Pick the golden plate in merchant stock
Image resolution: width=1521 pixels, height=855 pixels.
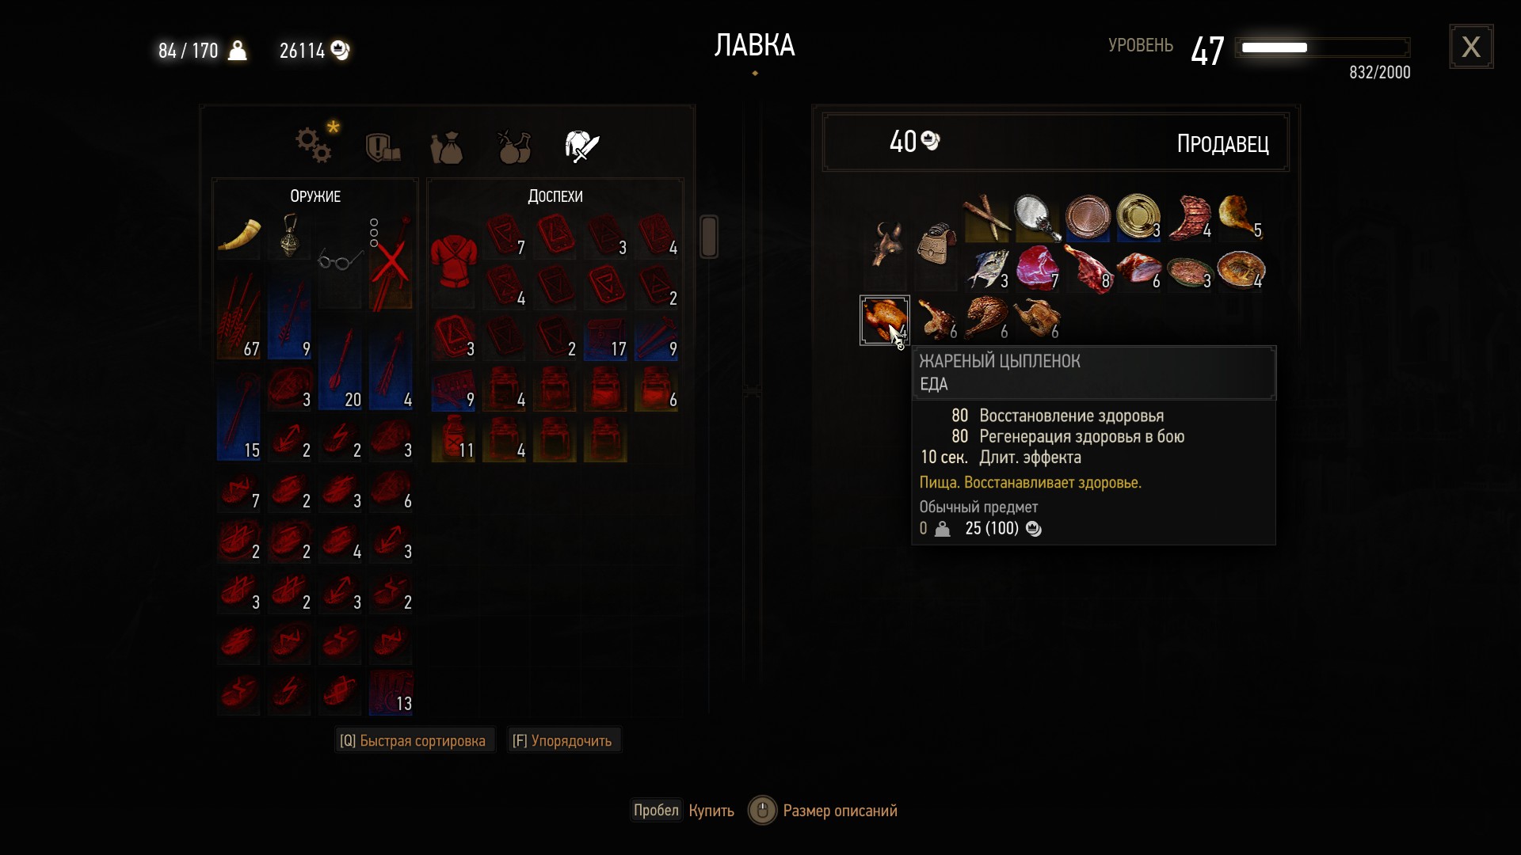coord(1138,217)
